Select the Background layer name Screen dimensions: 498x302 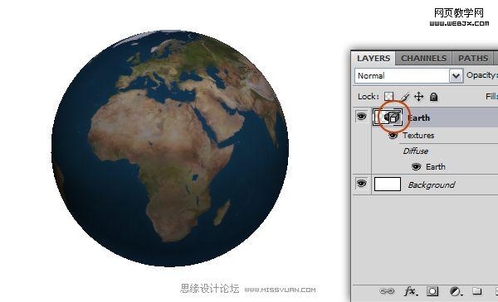point(432,185)
